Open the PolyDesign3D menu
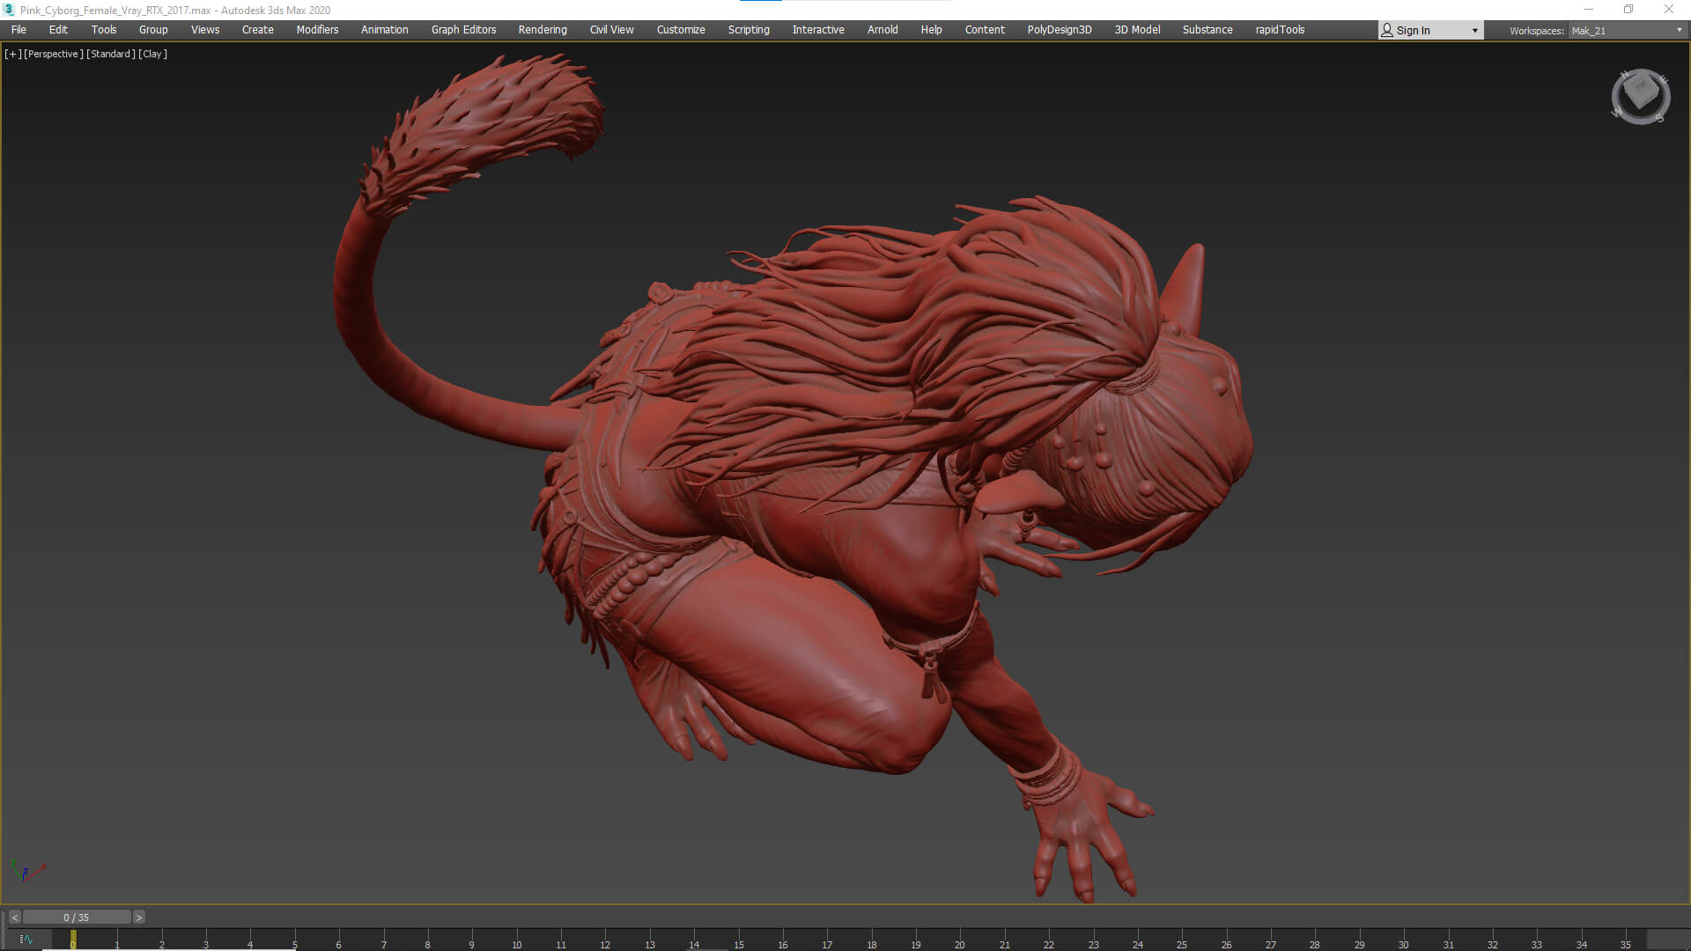1691x951 pixels. (1060, 30)
